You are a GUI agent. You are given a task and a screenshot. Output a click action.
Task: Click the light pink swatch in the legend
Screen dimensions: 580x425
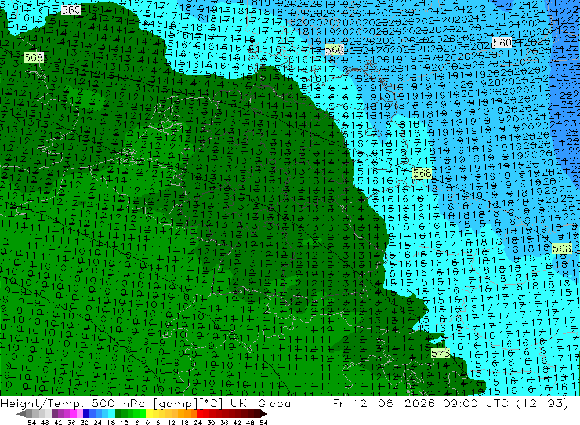(79, 413)
